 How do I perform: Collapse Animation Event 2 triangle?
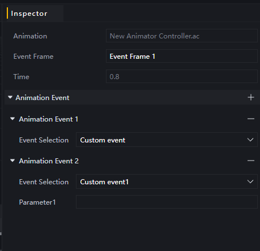(x=12, y=161)
